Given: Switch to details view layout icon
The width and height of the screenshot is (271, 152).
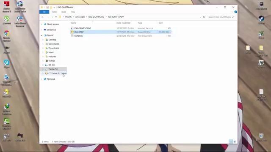Looking at the screenshot, I should [231, 141].
